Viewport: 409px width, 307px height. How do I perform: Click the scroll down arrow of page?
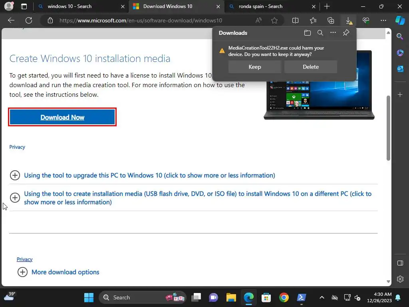388,281
